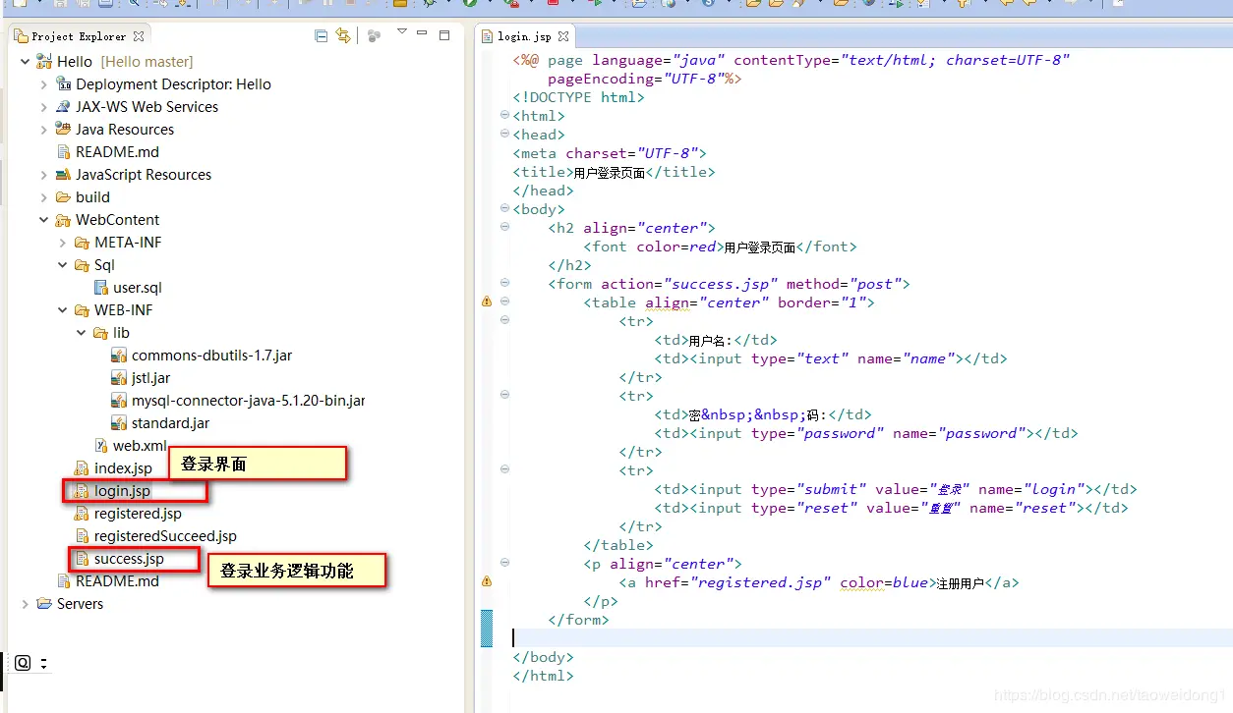Click the web.xml file icon

click(100, 446)
